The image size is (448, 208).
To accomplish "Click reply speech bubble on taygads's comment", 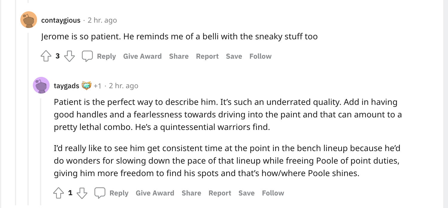I will pyautogui.click(x=100, y=193).
